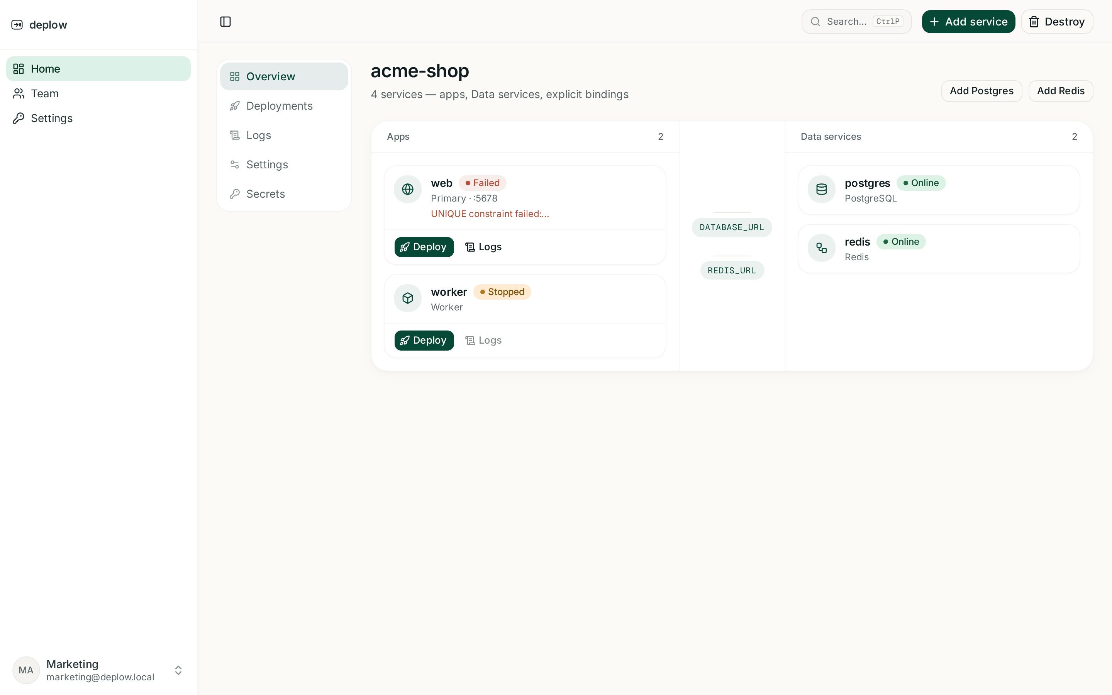The height and width of the screenshot is (695, 1112).
Task: Click the postgres Online status badge
Action: coord(921,183)
